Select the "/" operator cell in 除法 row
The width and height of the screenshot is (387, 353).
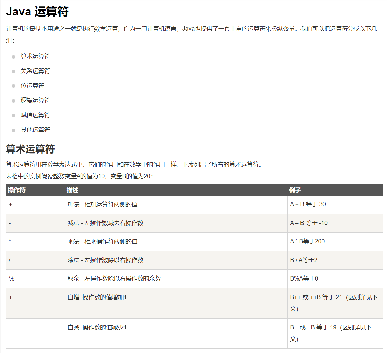coord(36,260)
